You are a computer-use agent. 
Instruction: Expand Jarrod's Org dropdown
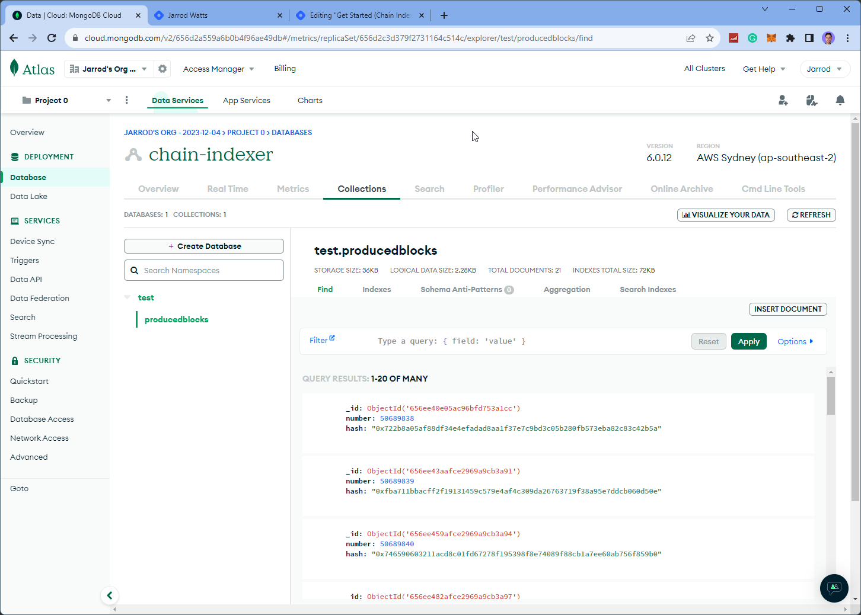tap(109, 69)
